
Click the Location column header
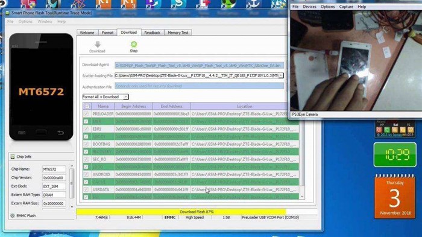click(245, 106)
